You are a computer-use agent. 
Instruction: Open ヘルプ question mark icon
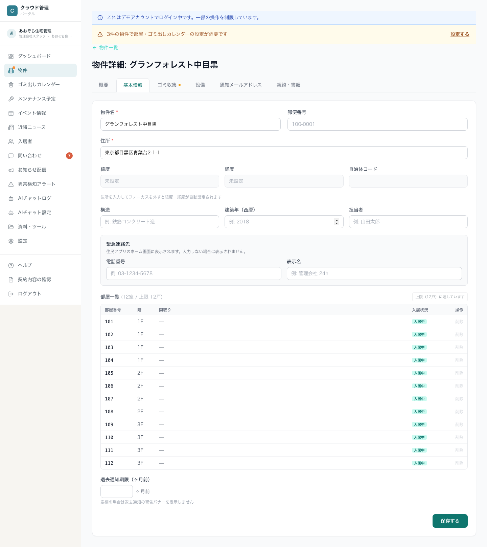coord(11,265)
